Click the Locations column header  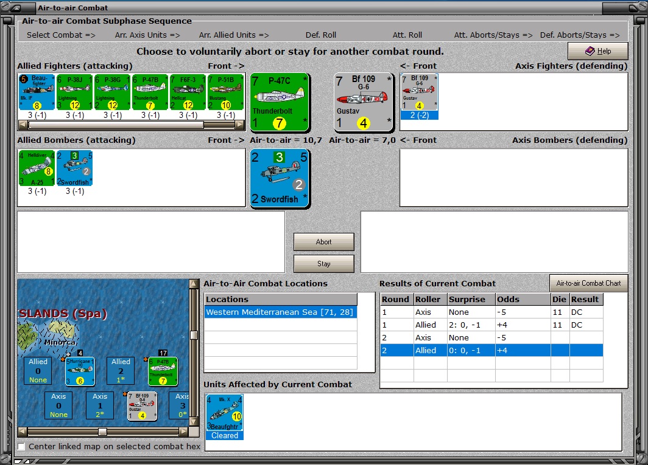(x=281, y=299)
